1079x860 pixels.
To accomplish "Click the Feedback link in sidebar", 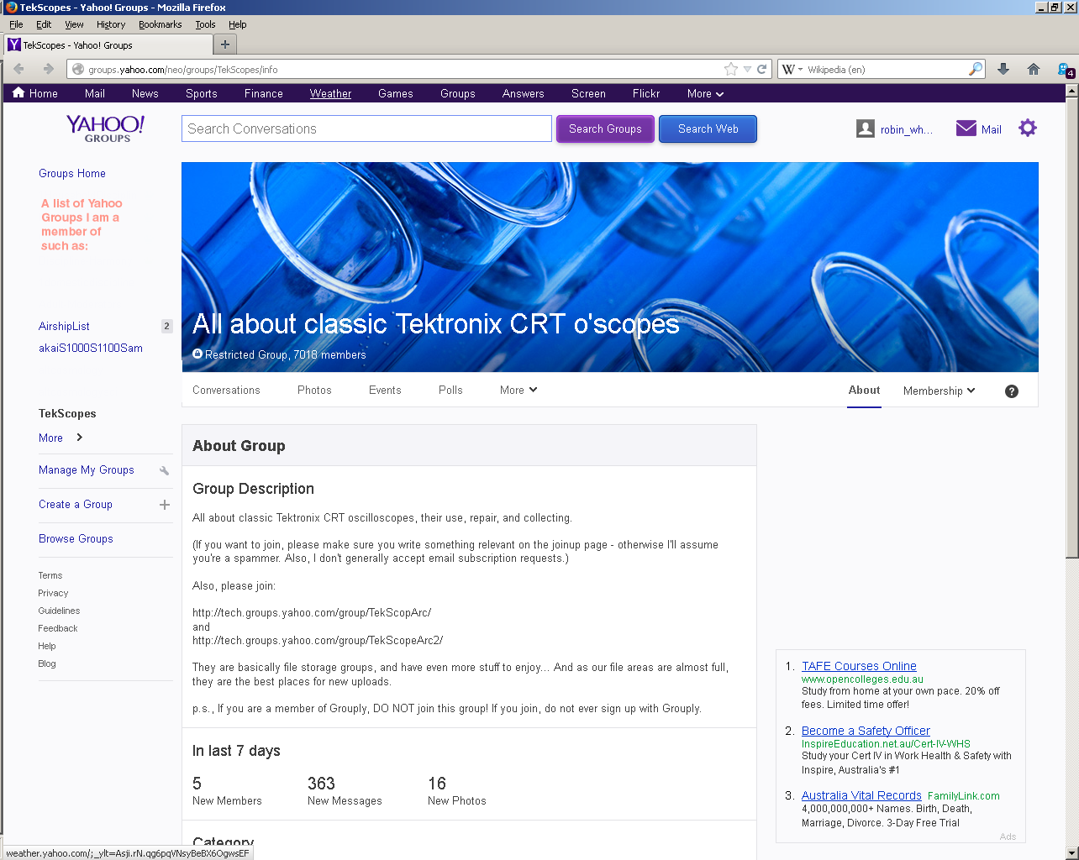I will tap(57, 628).
